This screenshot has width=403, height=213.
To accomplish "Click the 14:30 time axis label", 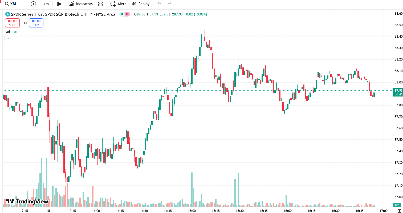I will (144, 211).
